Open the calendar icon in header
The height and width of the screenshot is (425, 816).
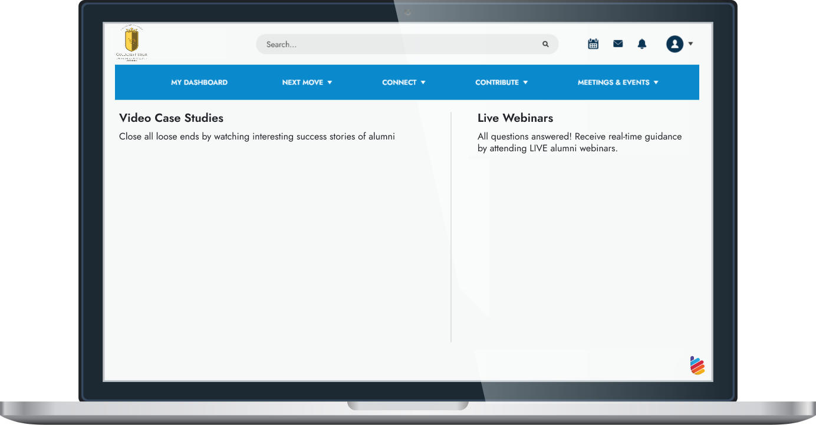point(593,44)
